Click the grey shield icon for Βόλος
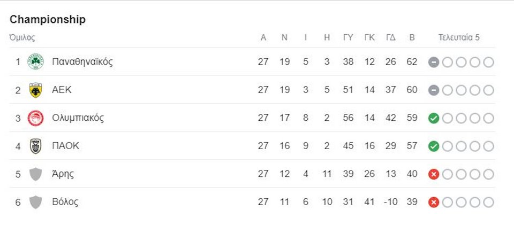Viewport: 514px width, 233px height. point(35,202)
